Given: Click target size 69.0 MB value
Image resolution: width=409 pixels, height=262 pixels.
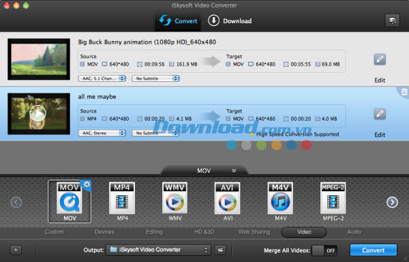Looking at the screenshot, I should 331,64.
